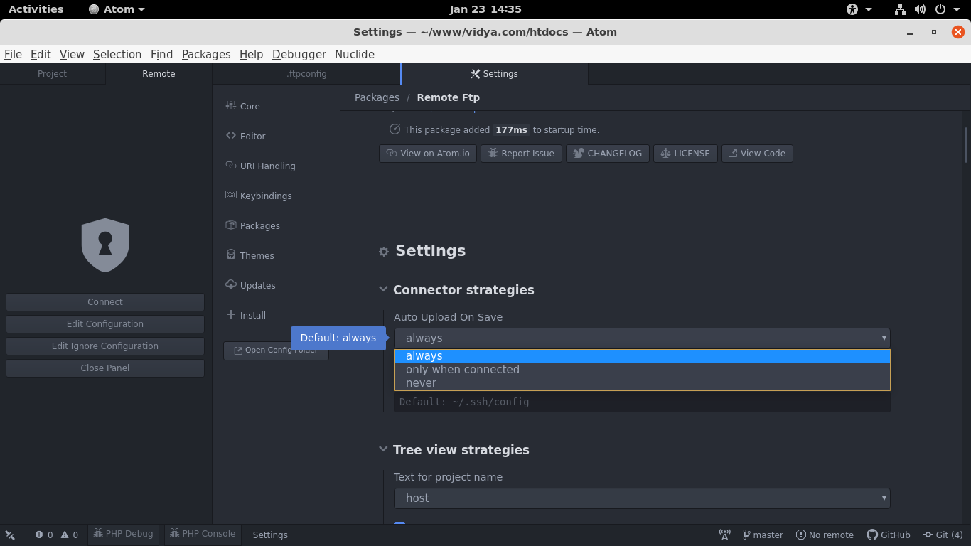Select 'always' option in dropdown list
This screenshot has width=971, height=546.
point(642,356)
